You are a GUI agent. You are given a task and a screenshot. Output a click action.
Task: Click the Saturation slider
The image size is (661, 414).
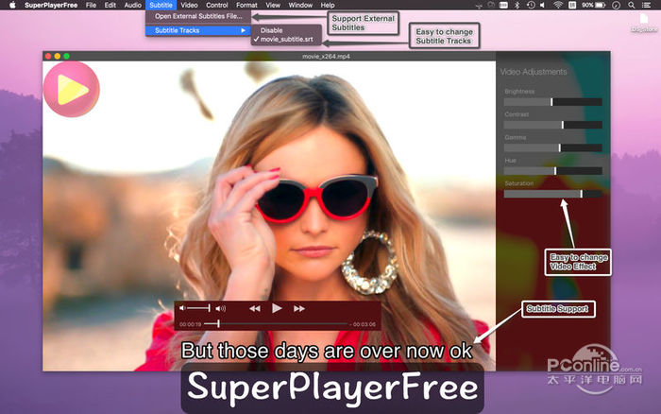(x=552, y=194)
